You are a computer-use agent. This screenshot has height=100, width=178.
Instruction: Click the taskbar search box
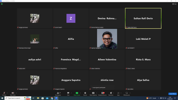coord(18,98)
